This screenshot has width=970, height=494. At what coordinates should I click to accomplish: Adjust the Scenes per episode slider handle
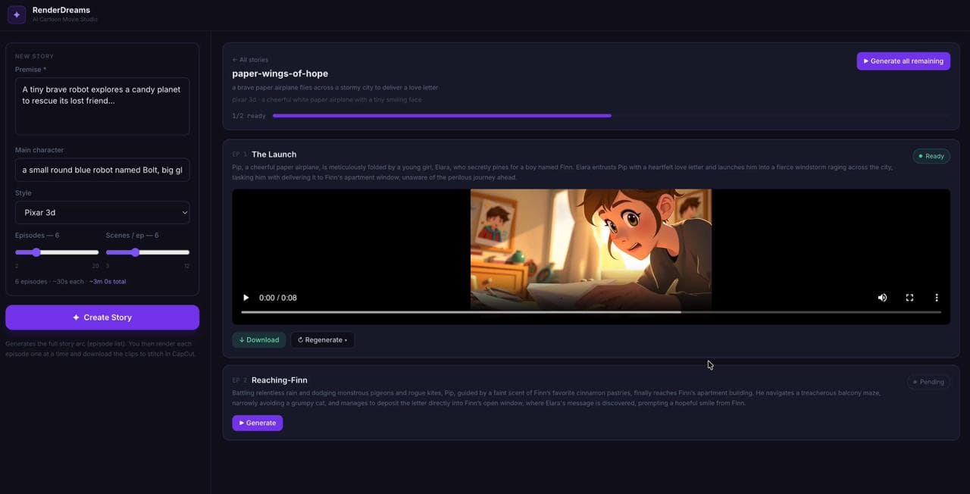[x=135, y=252]
